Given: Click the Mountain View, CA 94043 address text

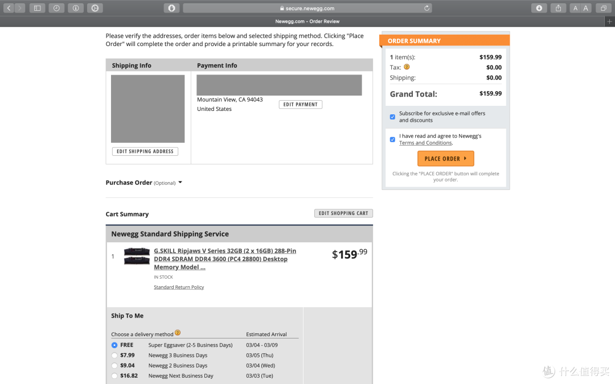Looking at the screenshot, I should tap(230, 100).
